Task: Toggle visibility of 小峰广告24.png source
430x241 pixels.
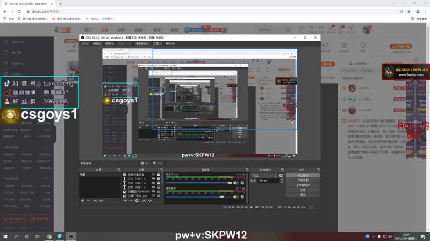Action: [153, 195]
